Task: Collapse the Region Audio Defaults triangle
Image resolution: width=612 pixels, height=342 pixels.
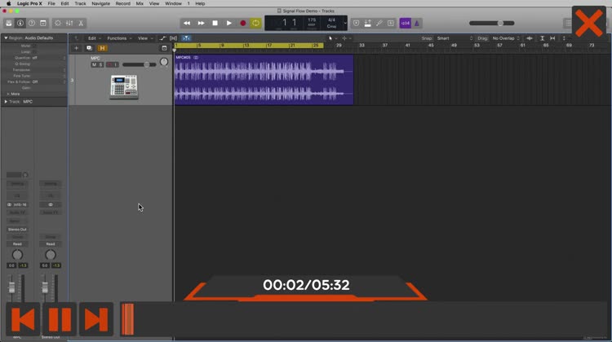Action: [6, 37]
